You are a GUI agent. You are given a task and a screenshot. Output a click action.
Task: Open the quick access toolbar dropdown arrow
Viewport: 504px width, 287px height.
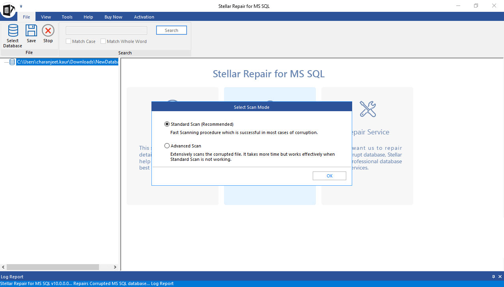[21, 6]
